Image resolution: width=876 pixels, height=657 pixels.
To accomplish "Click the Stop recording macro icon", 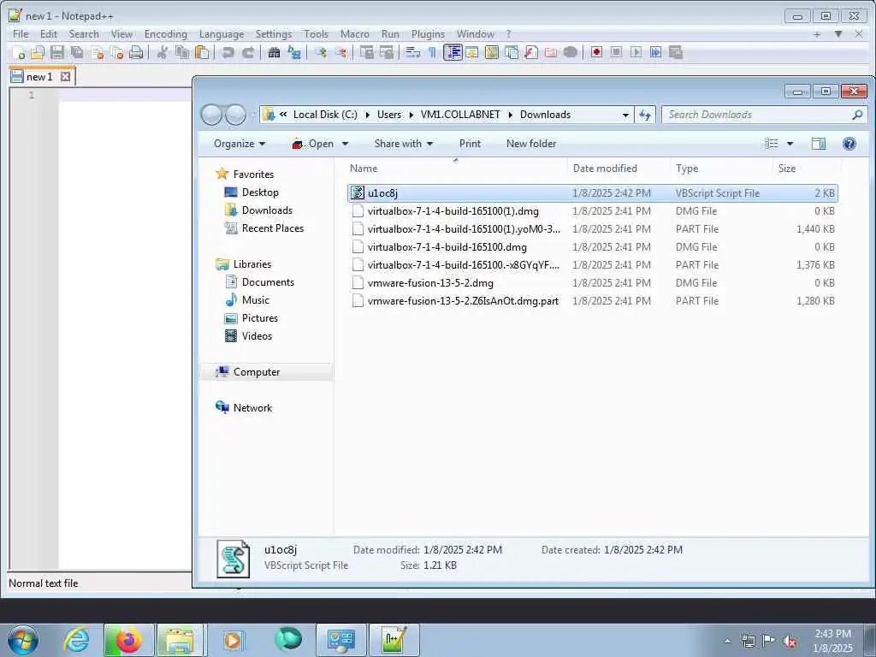I will coord(616,52).
